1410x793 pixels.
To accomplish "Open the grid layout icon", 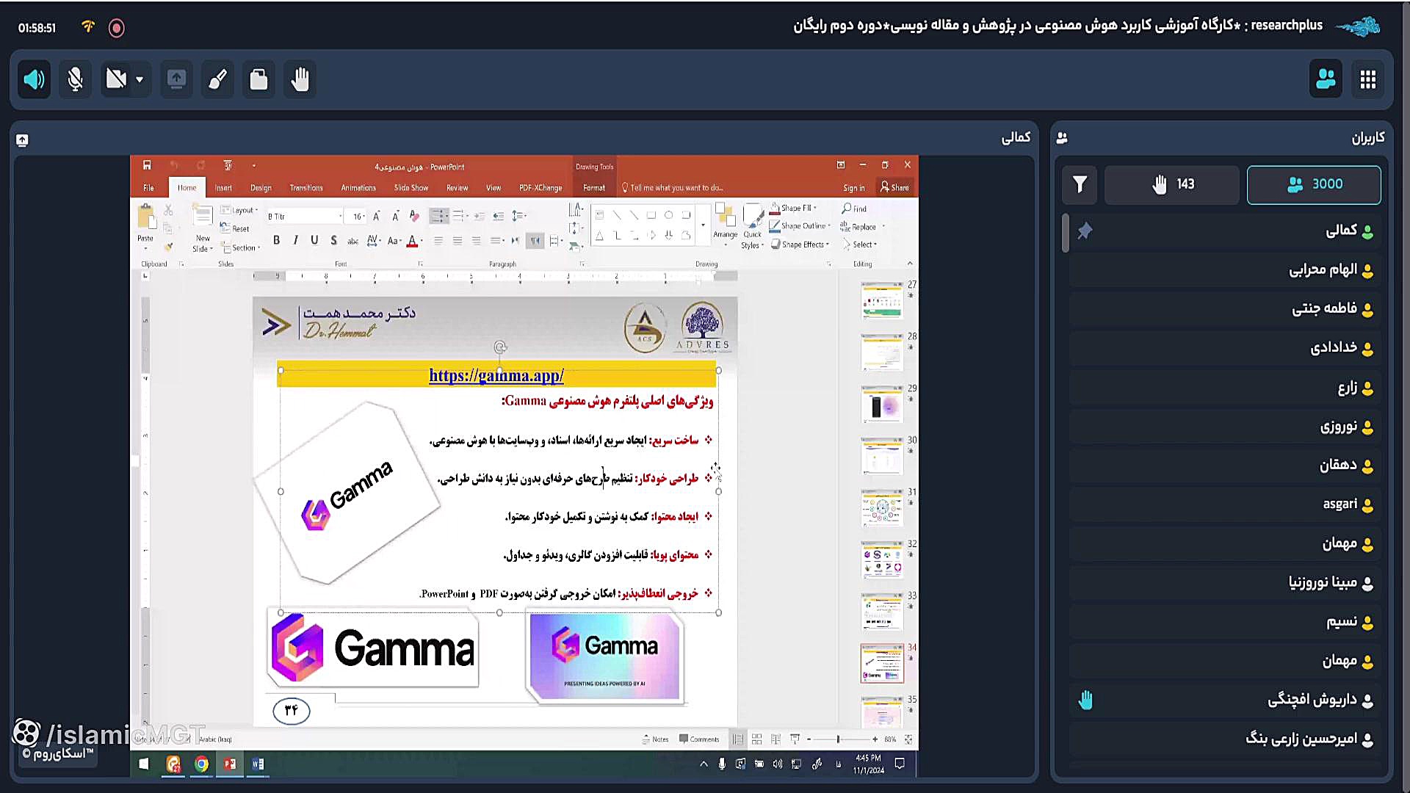I will coord(1367,79).
